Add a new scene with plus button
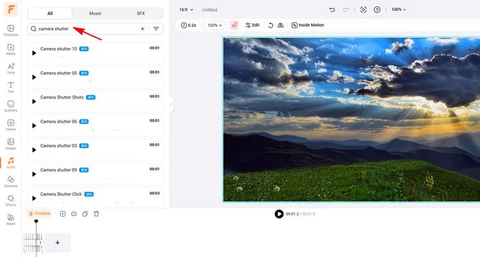This screenshot has width=480, height=257. [58, 243]
